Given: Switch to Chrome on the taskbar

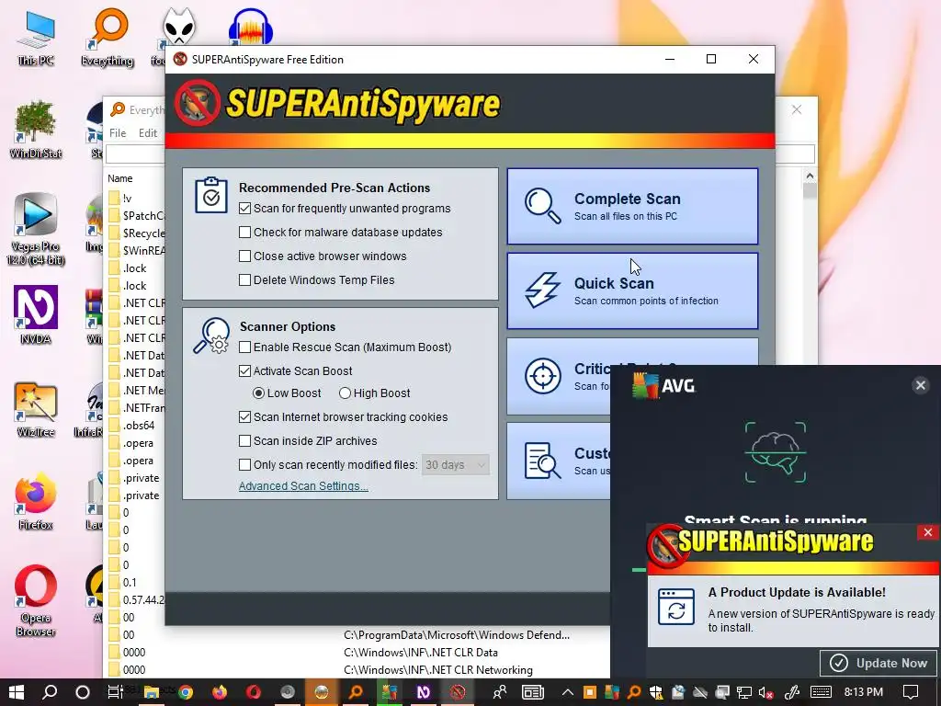Looking at the screenshot, I should coord(186,692).
